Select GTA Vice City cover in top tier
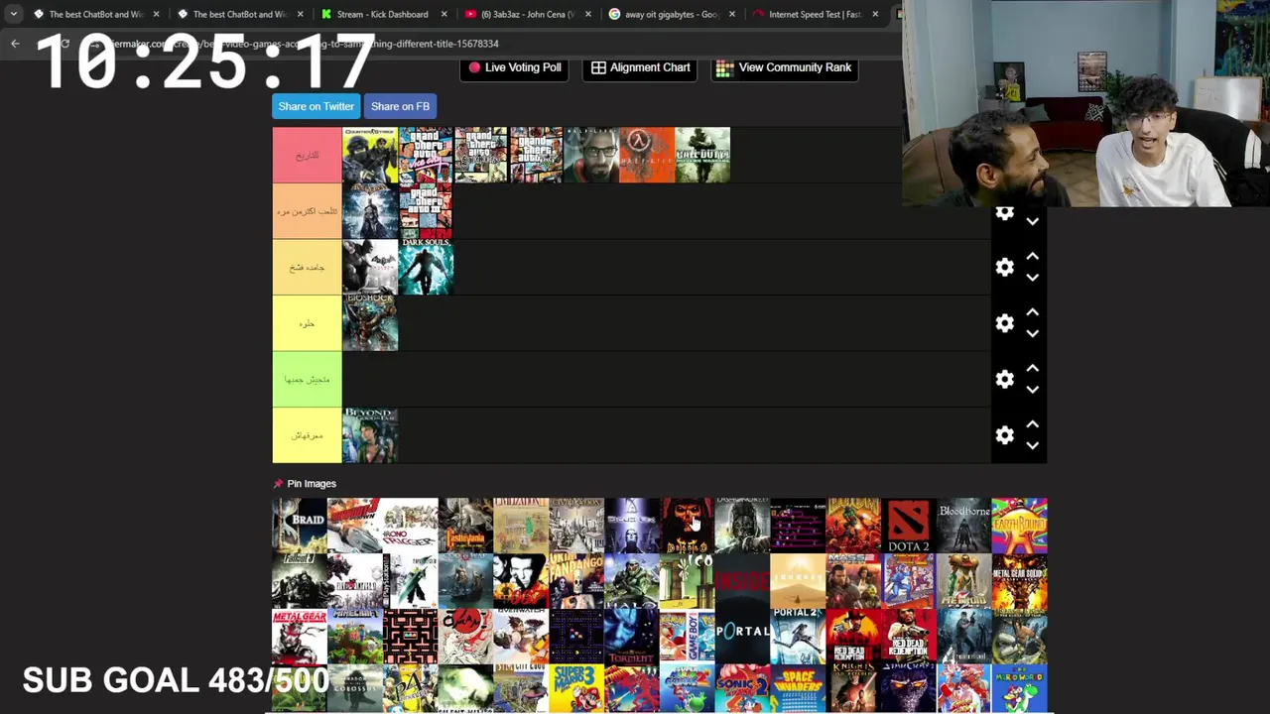Image resolution: width=1270 pixels, height=714 pixels. (x=426, y=155)
